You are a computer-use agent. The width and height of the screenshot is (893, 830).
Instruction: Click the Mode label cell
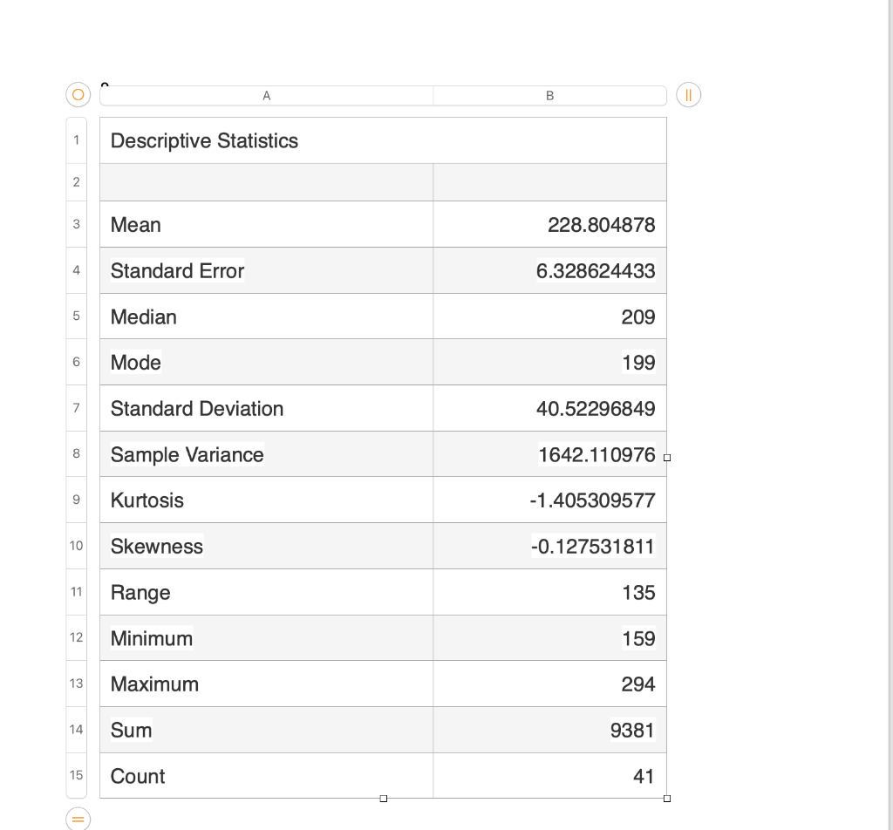click(267, 362)
